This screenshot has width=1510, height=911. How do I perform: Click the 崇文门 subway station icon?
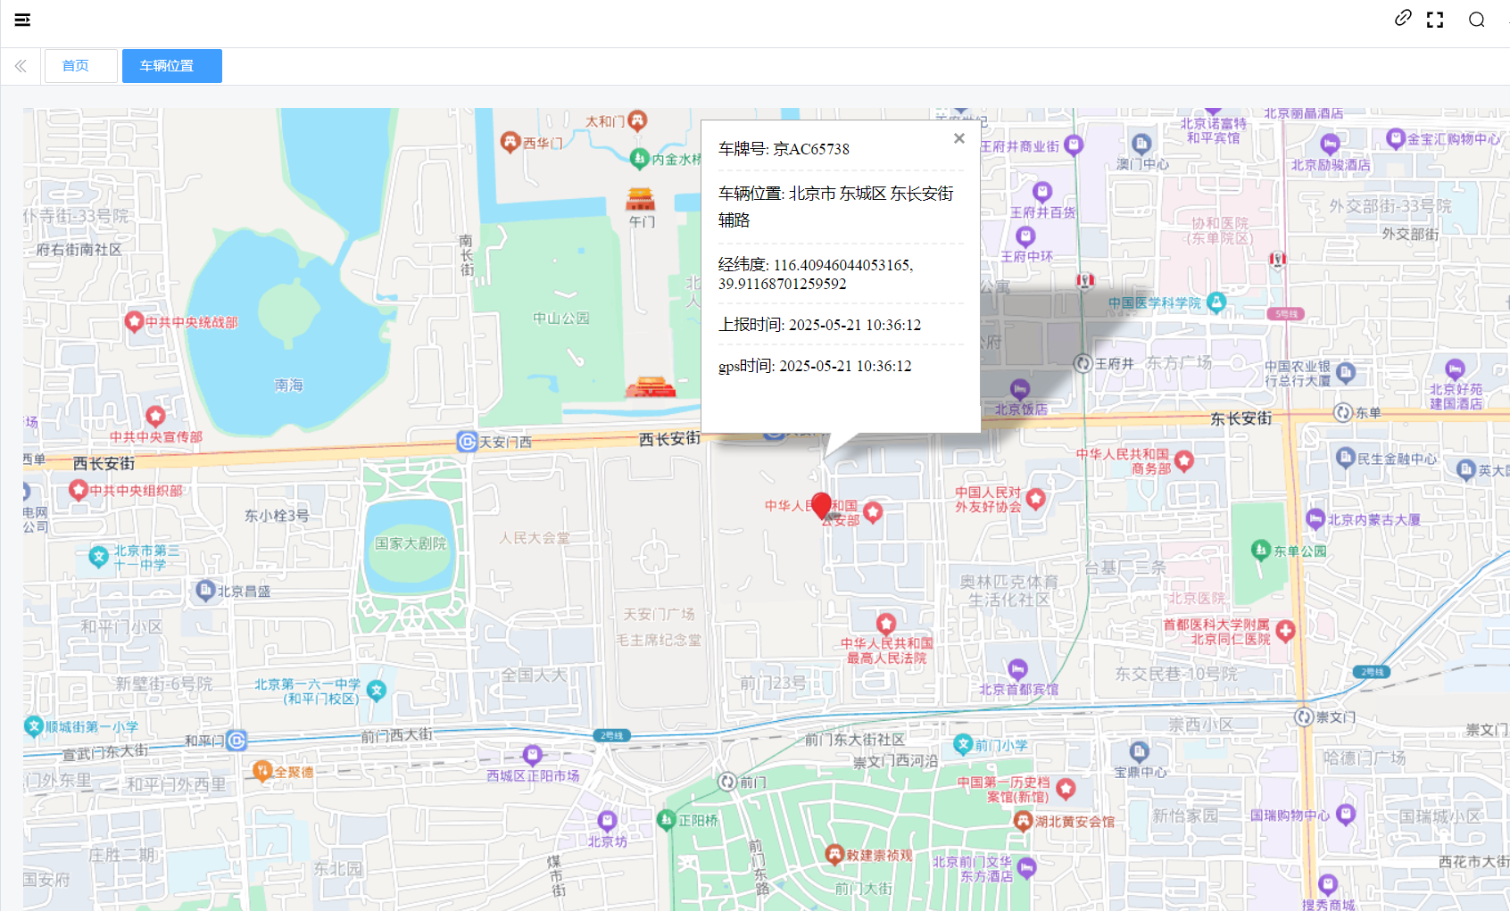pos(1304,716)
